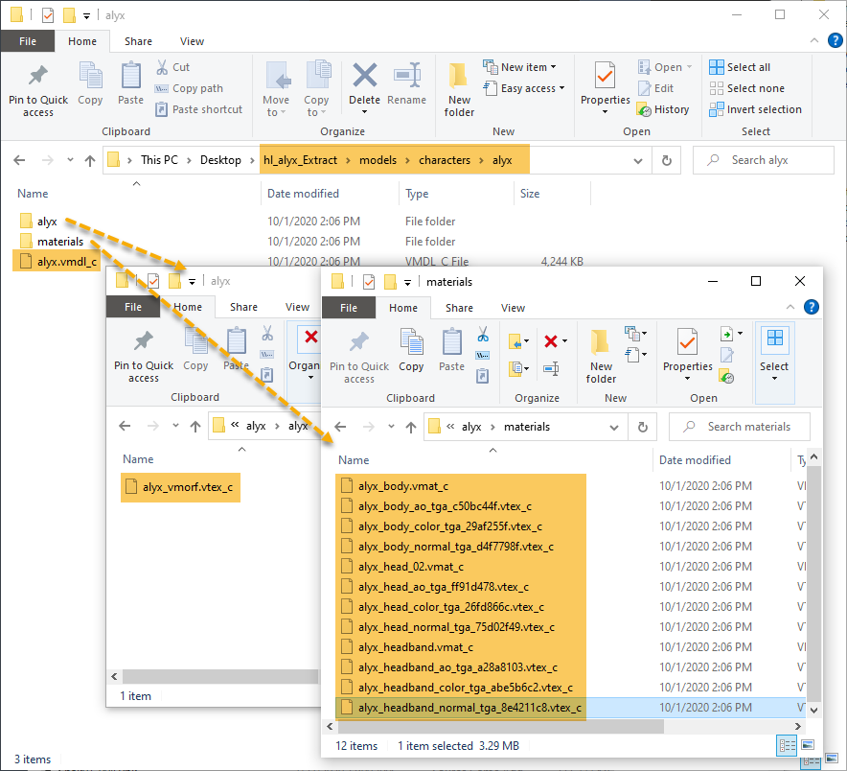The width and height of the screenshot is (847, 771).
Task: Click red X Delete icon in materials window
Action: [x=550, y=341]
